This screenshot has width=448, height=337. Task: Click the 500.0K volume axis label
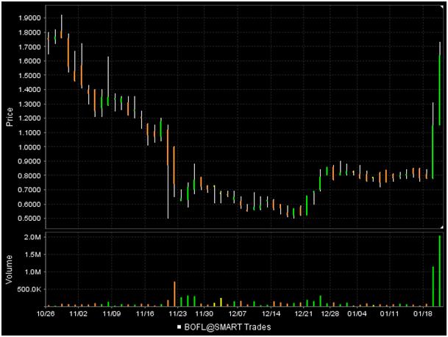(x=29, y=290)
